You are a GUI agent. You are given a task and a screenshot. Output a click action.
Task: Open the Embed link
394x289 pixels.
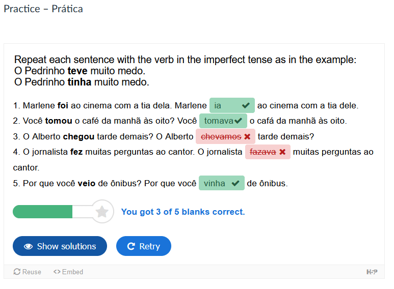tap(72, 272)
